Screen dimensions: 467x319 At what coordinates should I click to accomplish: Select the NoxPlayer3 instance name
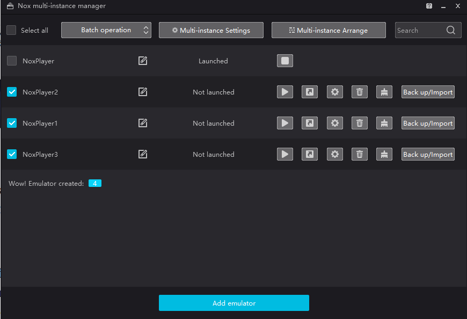tap(40, 155)
